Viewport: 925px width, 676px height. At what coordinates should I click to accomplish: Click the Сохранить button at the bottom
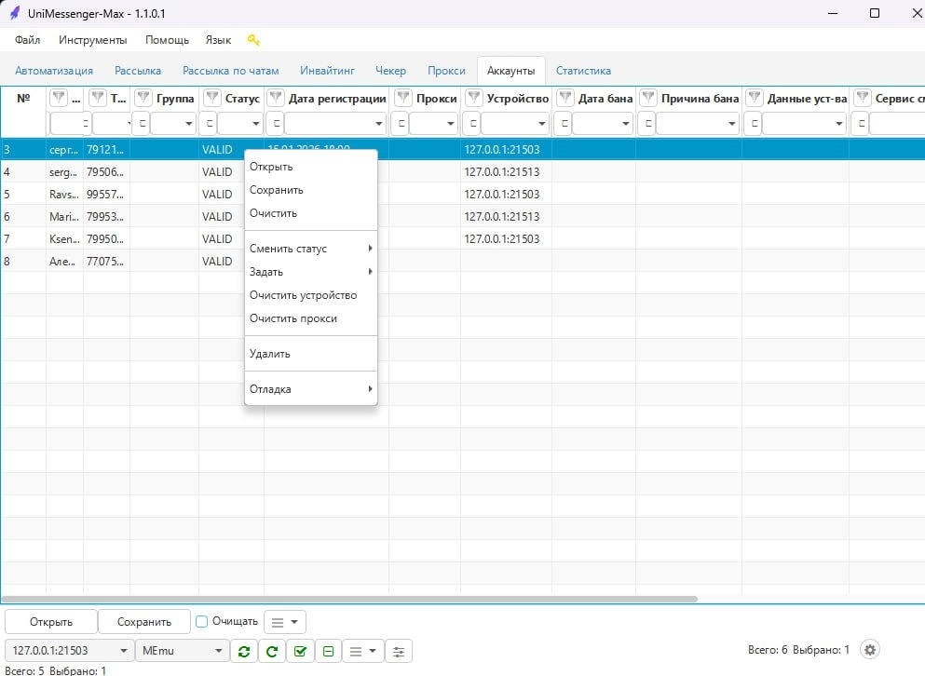point(144,622)
